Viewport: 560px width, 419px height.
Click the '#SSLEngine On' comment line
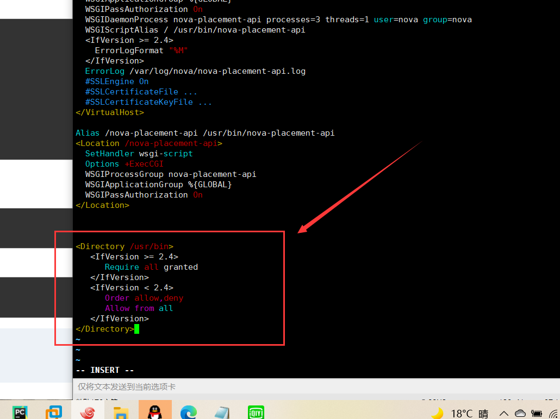[x=117, y=81]
